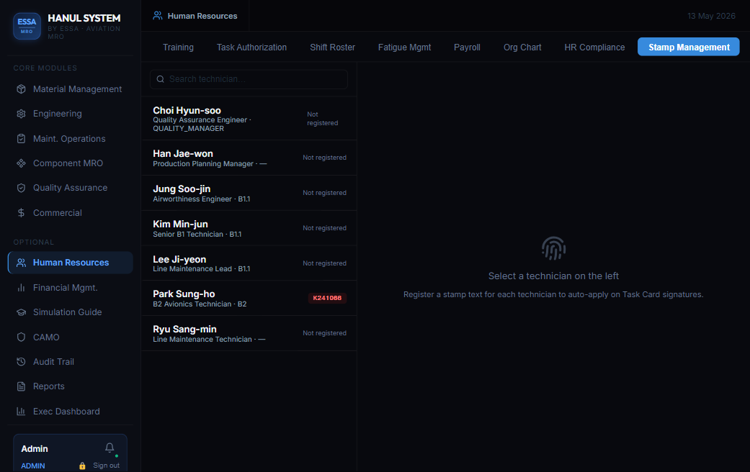Select technician Lee Ji-yeon
This screenshot has width=750, height=472.
(249, 263)
